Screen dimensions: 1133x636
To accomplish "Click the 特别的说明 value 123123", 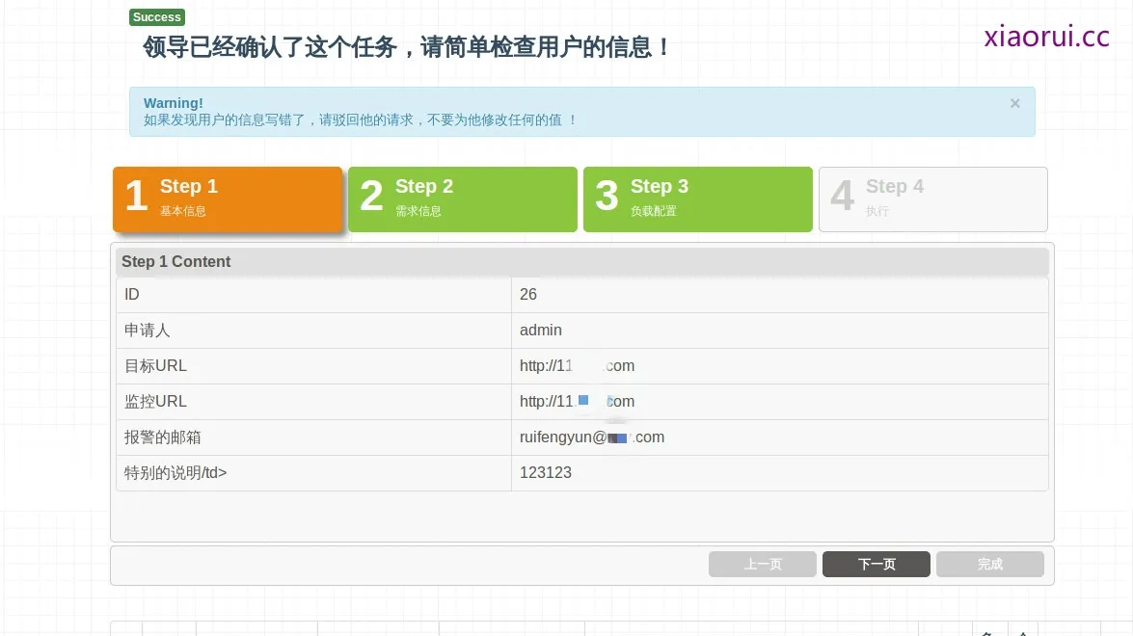I will [x=546, y=473].
